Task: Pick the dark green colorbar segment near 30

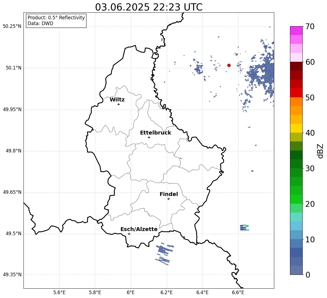Action: (296, 164)
